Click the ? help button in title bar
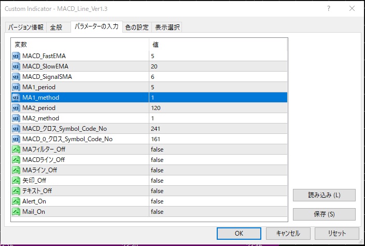Image resolution: width=365 pixels, height=246 pixels. (x=330, y=9)
